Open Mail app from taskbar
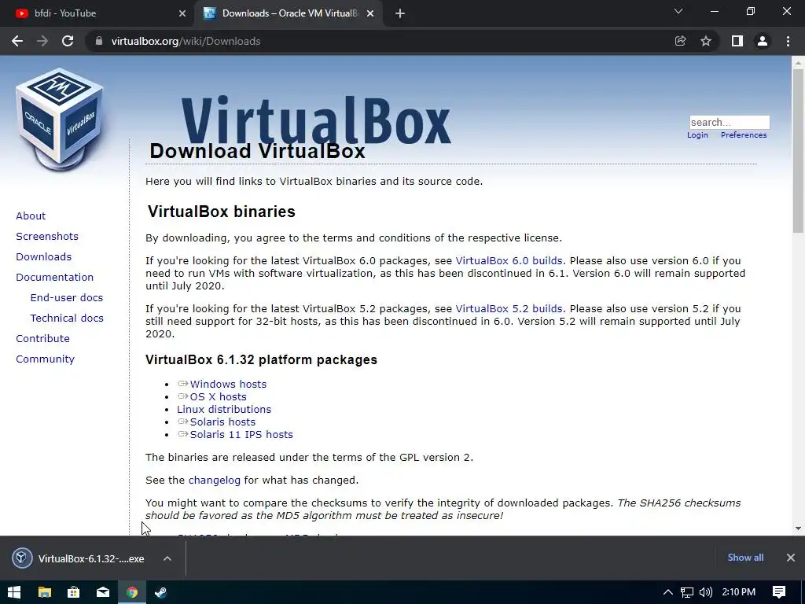The image size is (805, 604). pos(103,592)
